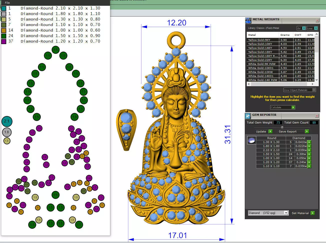Collapse the Gem Reporter totals section arrow
This screenshot has width=326, height=243.
click(x=282, y=127)
